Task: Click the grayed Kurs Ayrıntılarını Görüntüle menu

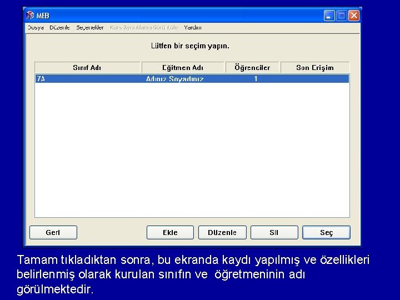Action: point(144,28)
